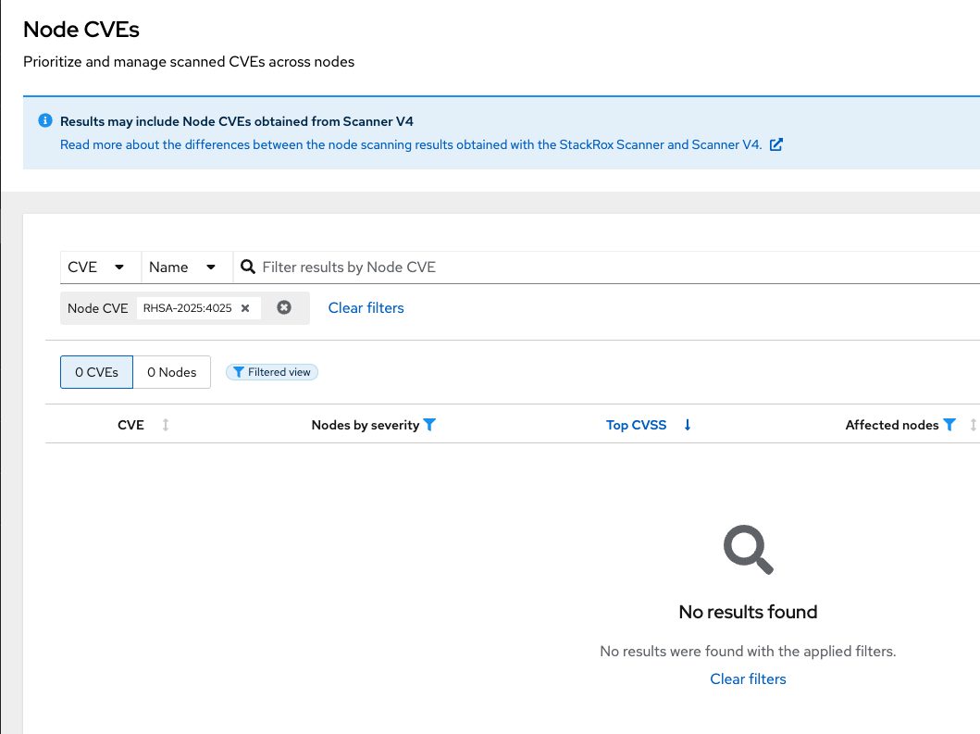This screenshot has width=980, height=734.
Task: Clear the Node CVE filter group
Action: pos(284,307)
